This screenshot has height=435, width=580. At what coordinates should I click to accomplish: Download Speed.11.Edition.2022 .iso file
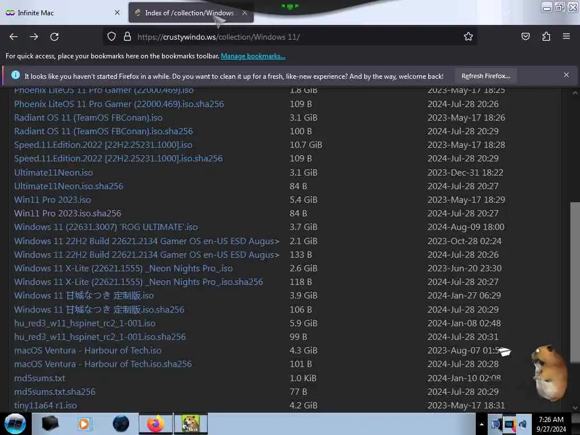[x=103, y=144]
